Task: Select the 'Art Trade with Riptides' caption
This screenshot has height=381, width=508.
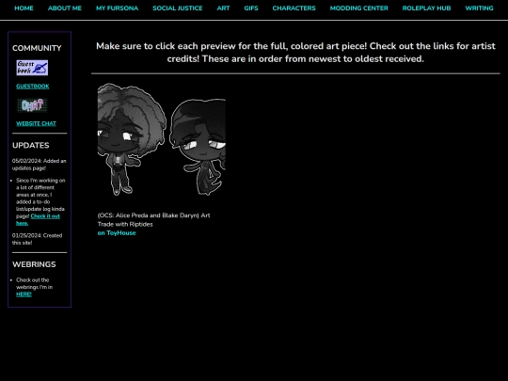Action: [x=154, y=219]
